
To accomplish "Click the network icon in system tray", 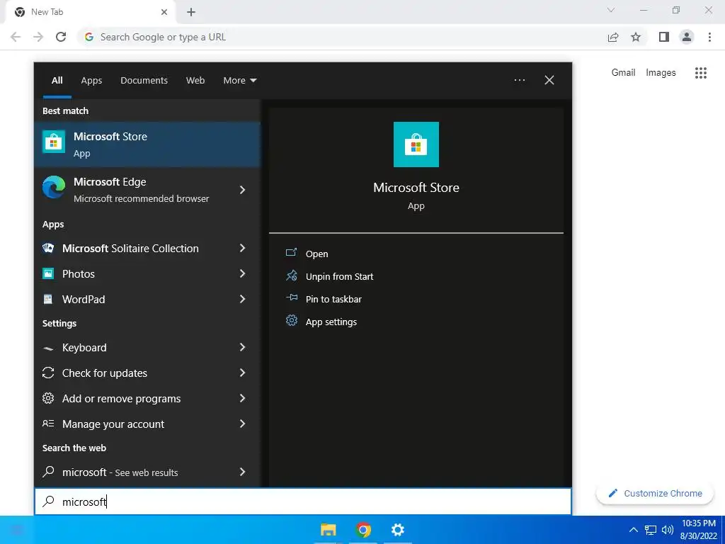I will pos(651,530).
